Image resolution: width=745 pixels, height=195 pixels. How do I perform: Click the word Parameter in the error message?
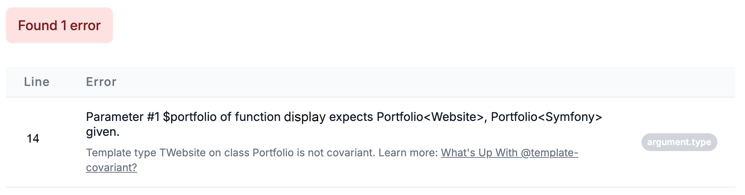(115, 117)
